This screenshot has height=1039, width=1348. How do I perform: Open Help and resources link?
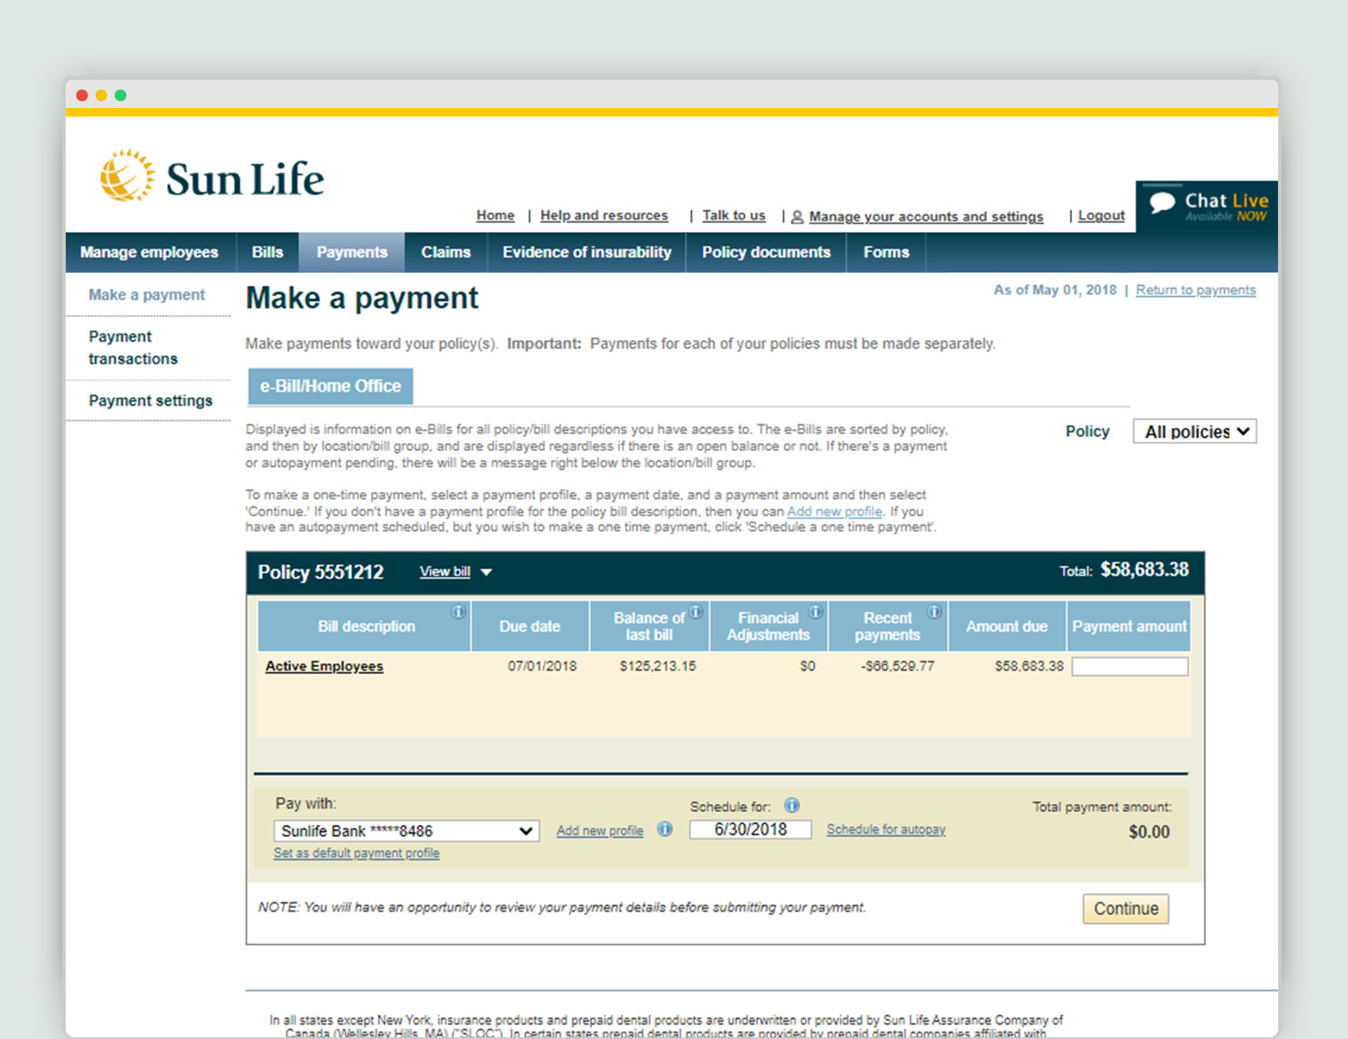click(604, 215)
